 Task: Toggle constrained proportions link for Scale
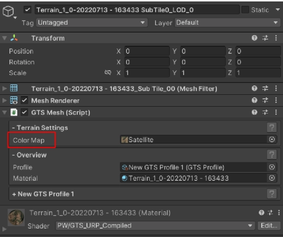(x=108, y=73)
